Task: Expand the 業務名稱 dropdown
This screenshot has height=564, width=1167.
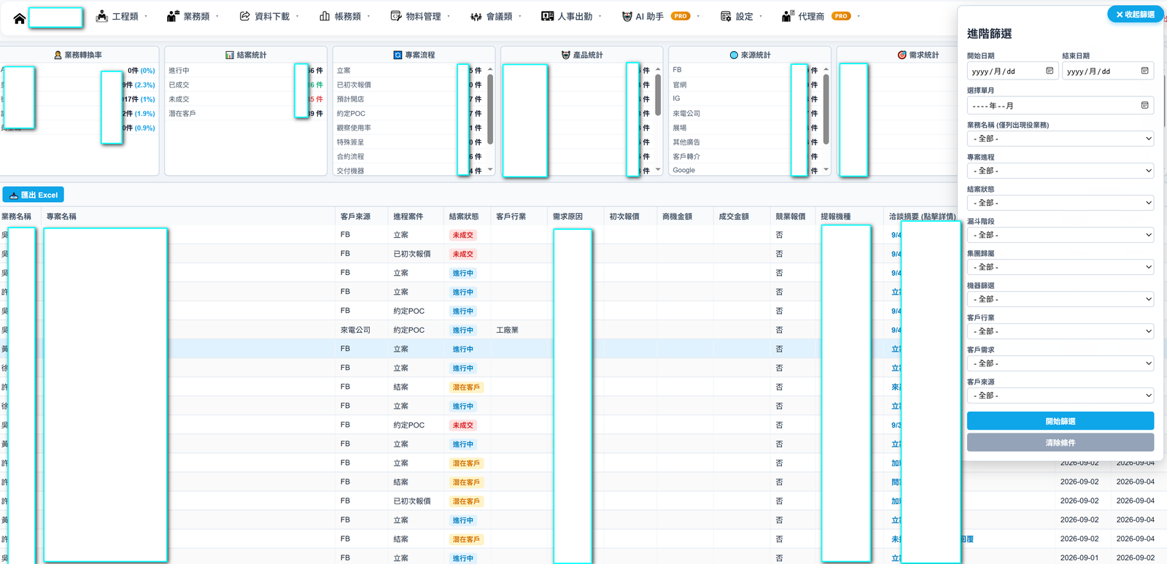Action: pyautogui.click(x=1061, y=139)
